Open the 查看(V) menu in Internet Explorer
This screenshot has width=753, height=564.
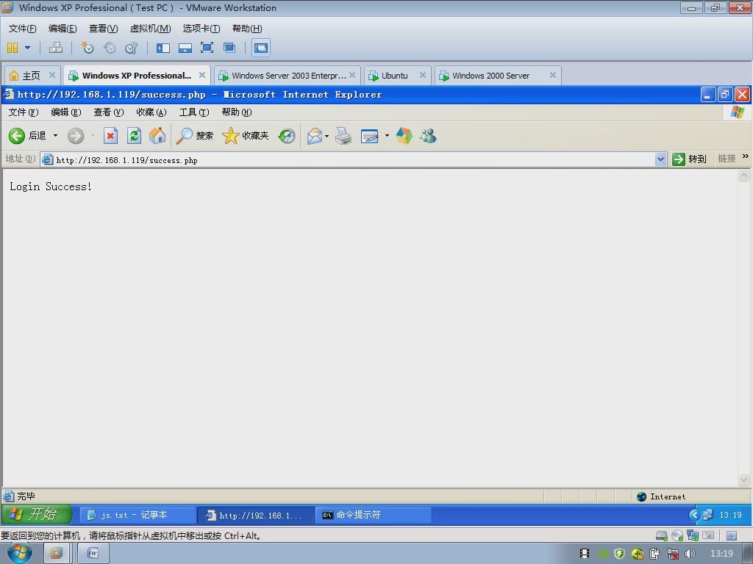pos(109,112)
